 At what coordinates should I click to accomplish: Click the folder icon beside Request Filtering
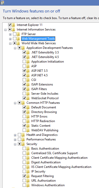28,176
